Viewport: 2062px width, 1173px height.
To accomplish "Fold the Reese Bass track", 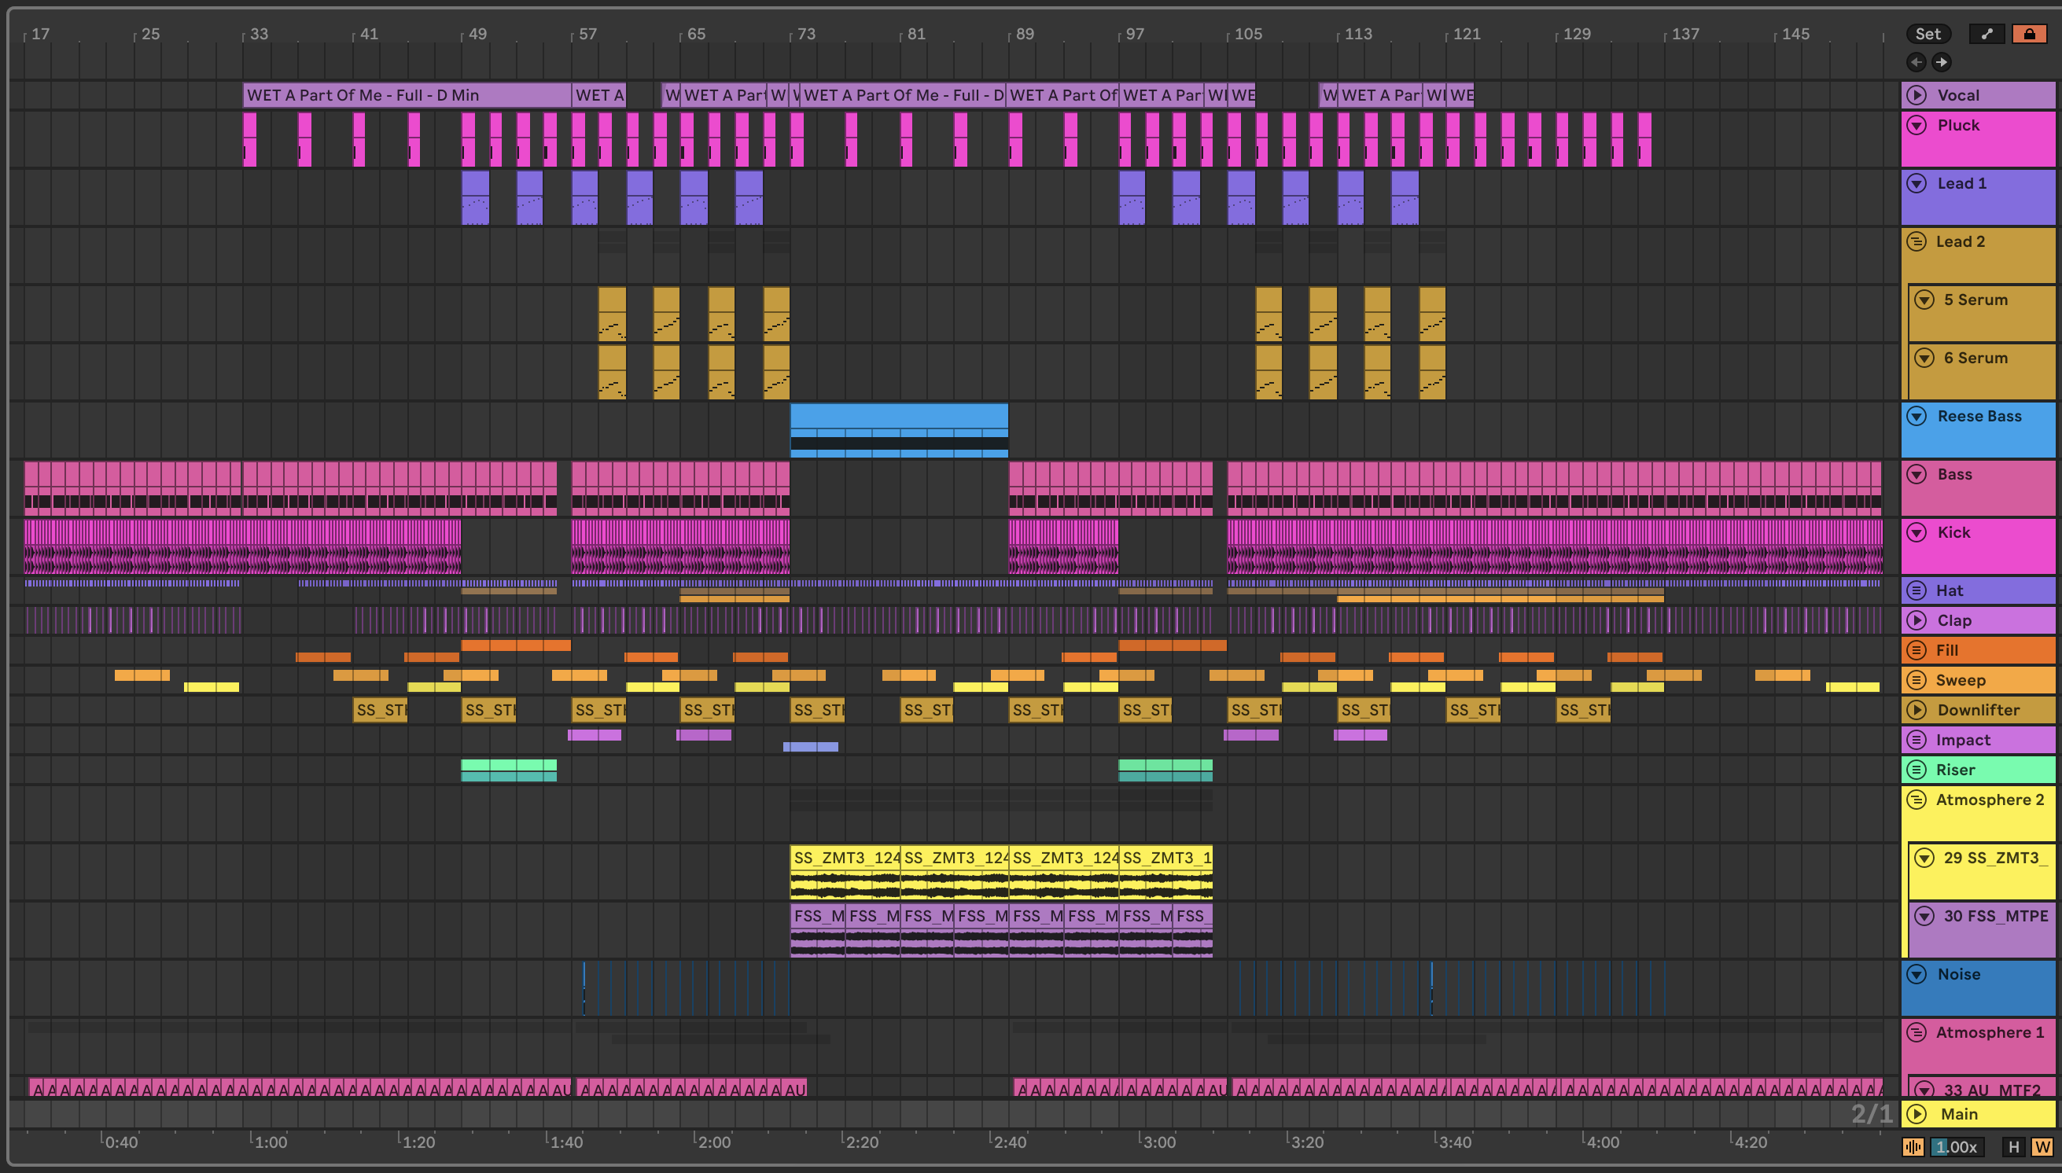I will pyautogui.click(x=1917, y=416).
